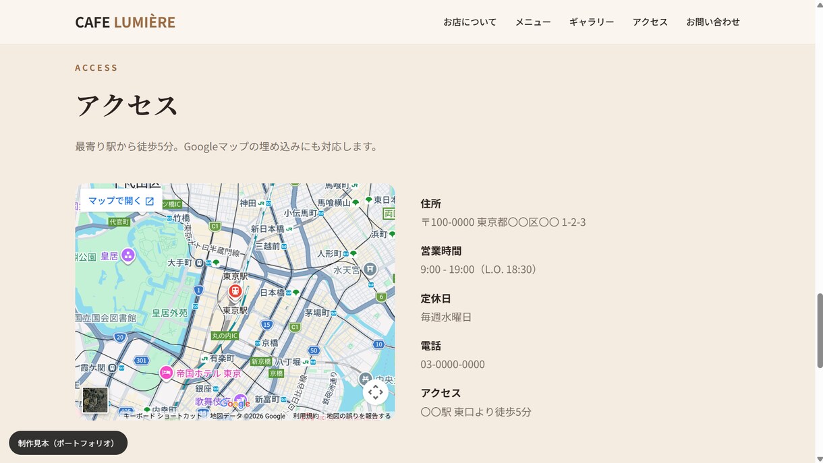Click the 竹橋 station label
The height and width of the screenshot is (463, 823).
181,218
